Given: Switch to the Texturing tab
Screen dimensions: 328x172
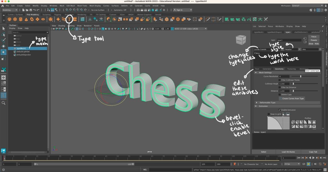Looking at the screenshot, I should click(291, 69).
